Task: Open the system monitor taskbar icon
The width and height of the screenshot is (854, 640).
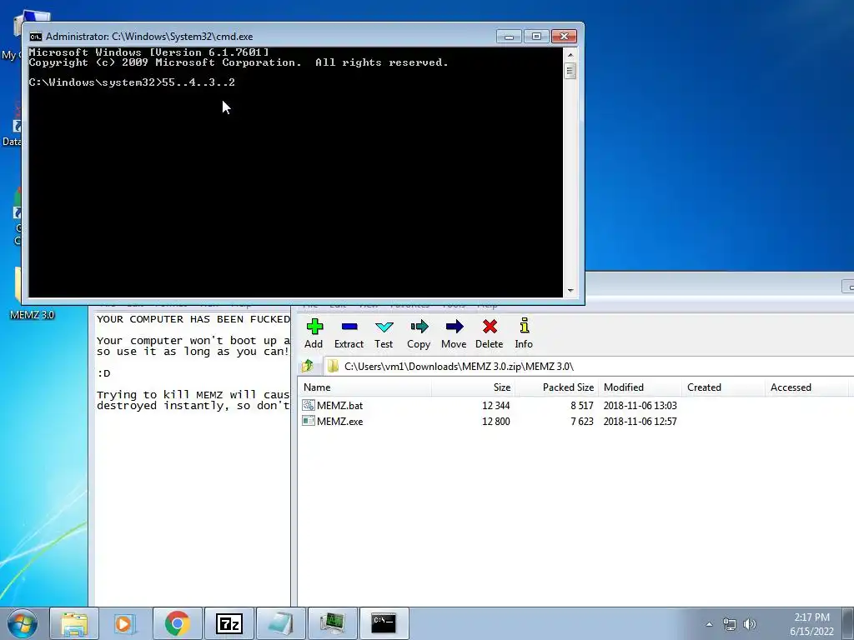Action: coord(332,623)
